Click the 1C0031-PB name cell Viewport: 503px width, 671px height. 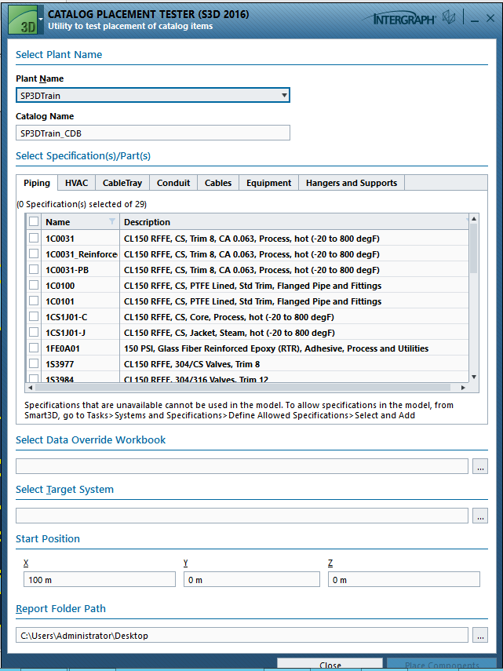tap(80, 270)
